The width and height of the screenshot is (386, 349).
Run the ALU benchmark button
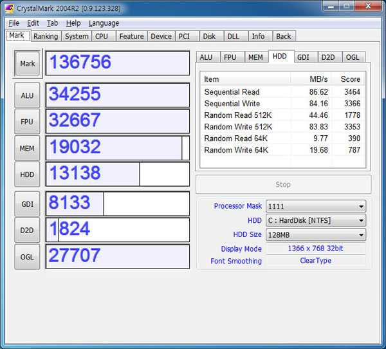click(x=27, y=95)
